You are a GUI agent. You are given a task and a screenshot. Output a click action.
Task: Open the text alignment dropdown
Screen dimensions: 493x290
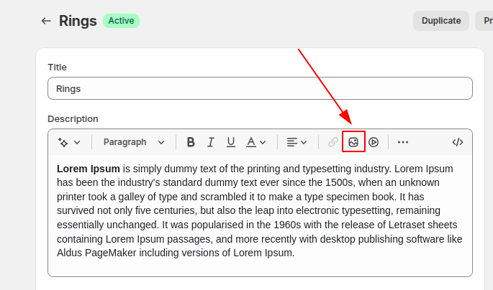[x=297, y=142]
